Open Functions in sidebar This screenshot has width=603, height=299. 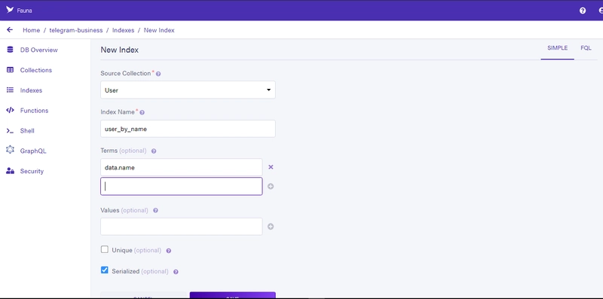point(34,111)
